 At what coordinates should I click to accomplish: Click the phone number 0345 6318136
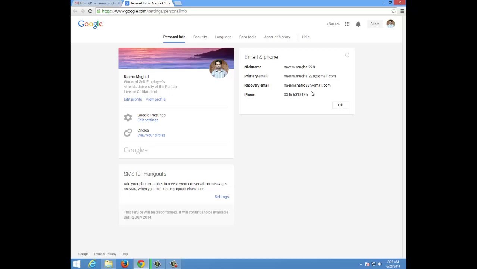click(296, 95)
